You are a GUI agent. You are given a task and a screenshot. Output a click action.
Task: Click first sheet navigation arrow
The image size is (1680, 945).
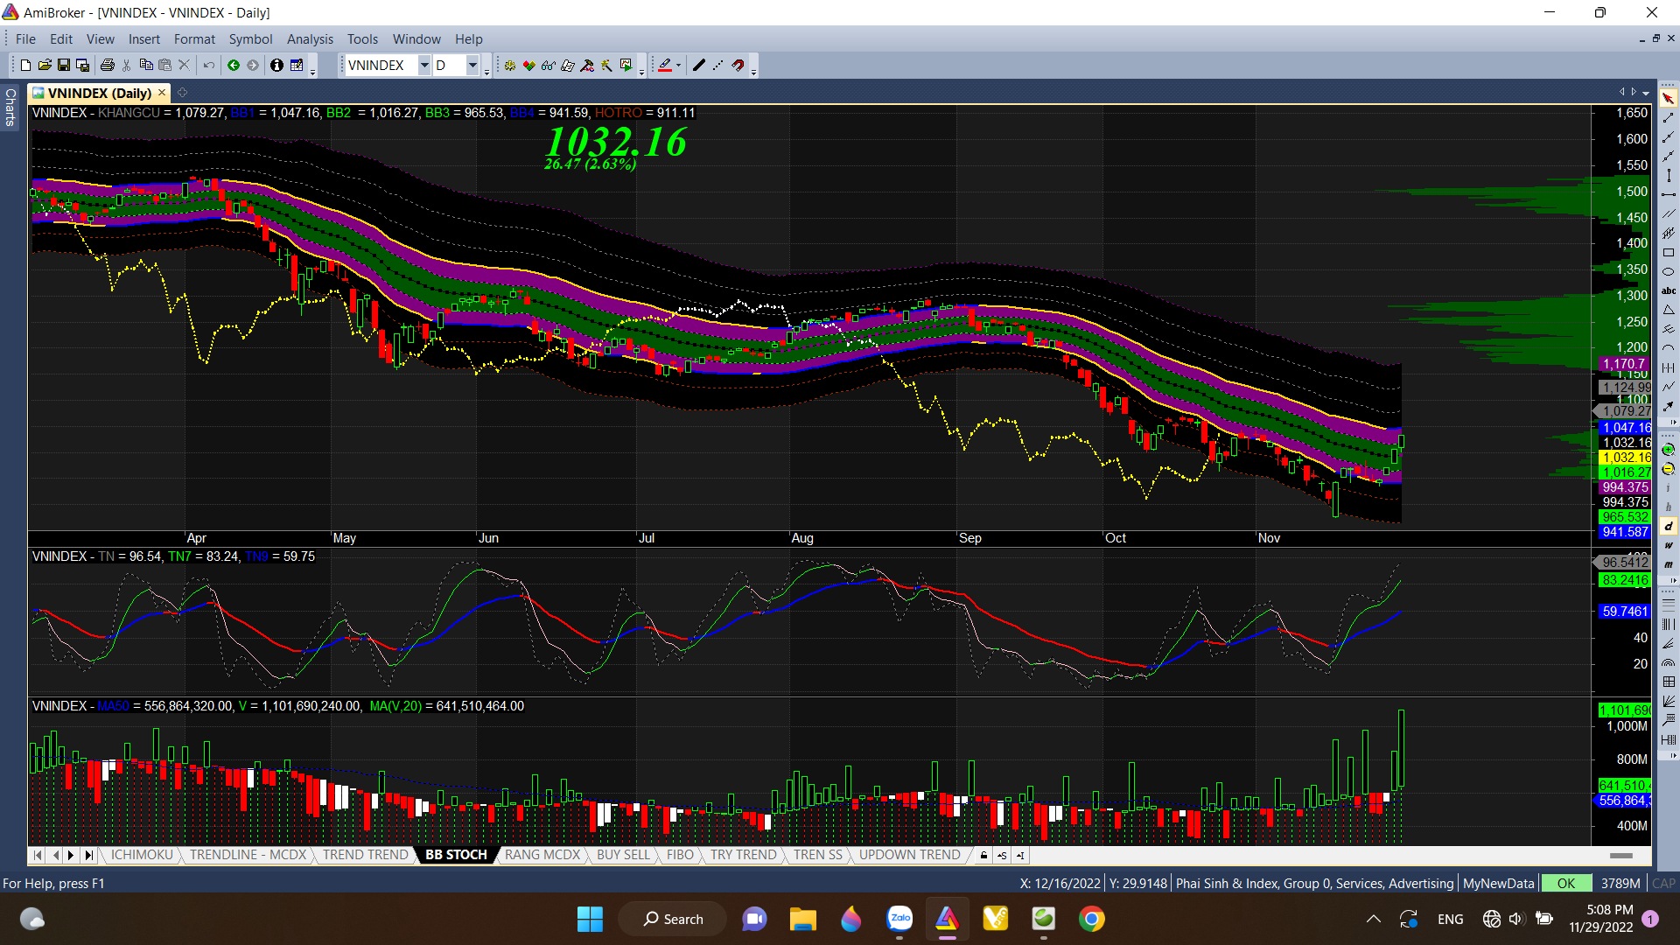click(37, 855)
